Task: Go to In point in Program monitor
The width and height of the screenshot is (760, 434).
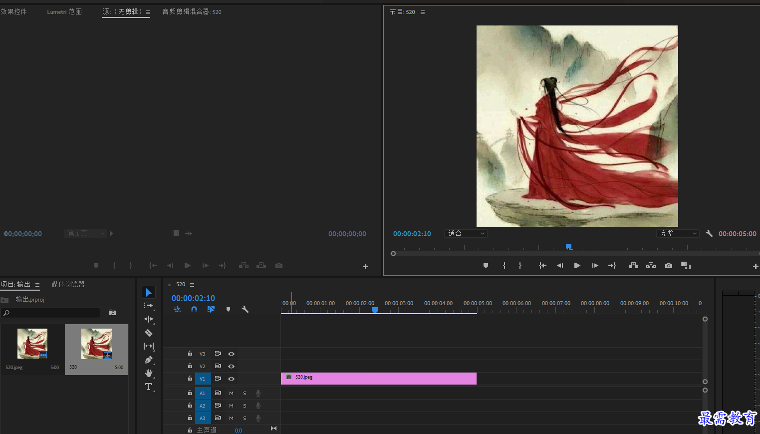Action: (x=542, y=266)
